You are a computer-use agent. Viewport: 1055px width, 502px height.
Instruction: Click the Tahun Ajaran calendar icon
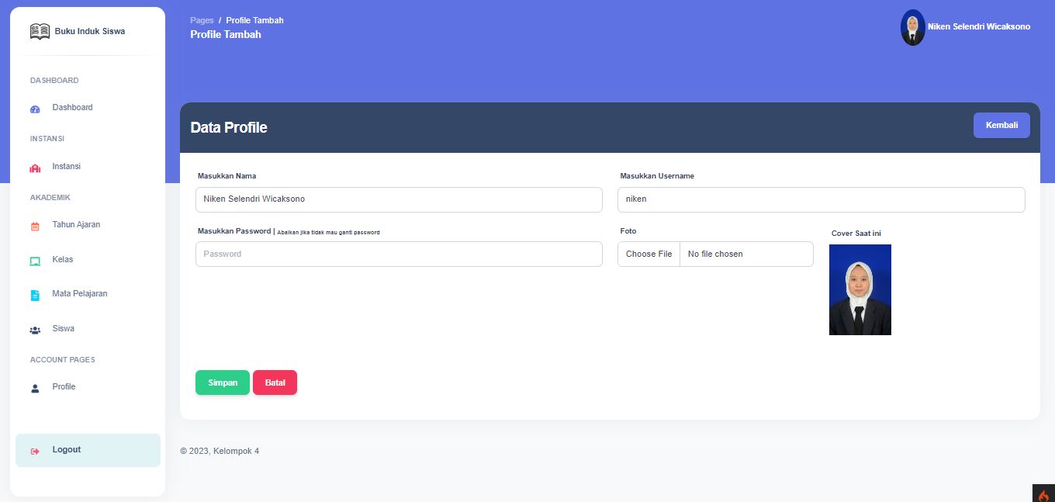tap(35, 227)
